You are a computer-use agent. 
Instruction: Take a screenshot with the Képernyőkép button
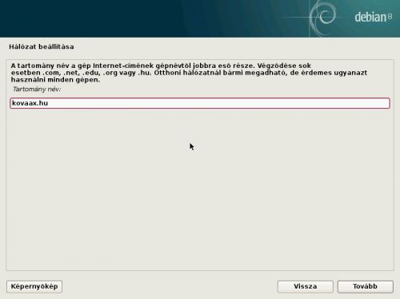click(x=34, y=287)
